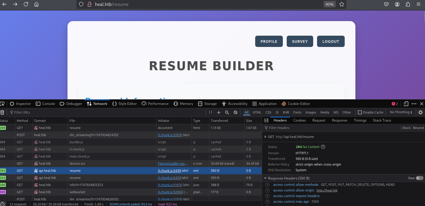The width and height of the screenshot is (425, 206).
Task: Go to the browser home page
Action: tap(36, 4)
